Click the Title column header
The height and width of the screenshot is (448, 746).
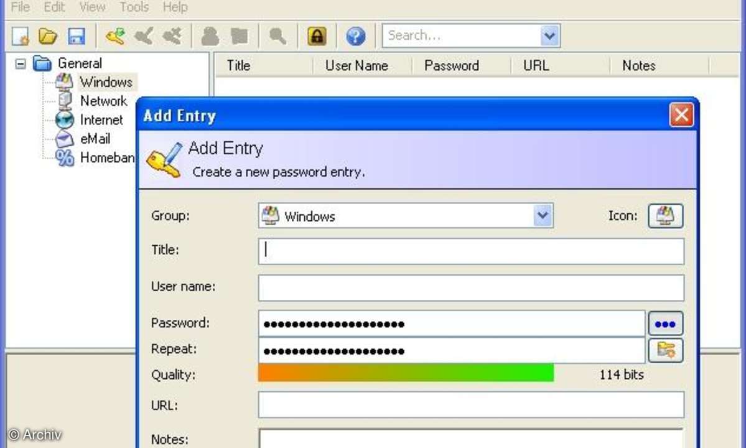pyautogui.click(x=264, y=65)
